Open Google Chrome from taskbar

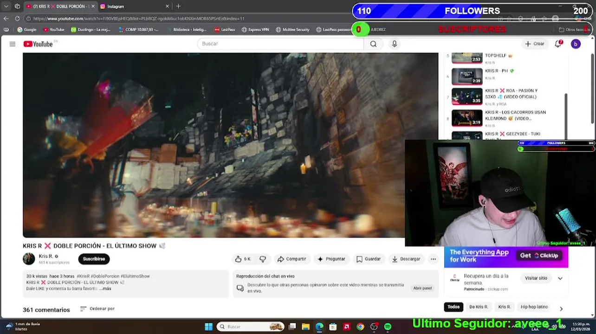(x=360, y=327)
